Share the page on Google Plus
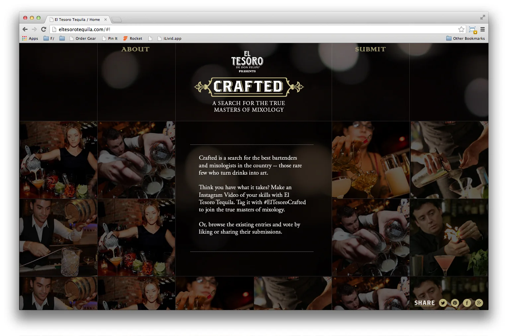Image resolution: width=507 pixels, height=336 pixels. pyautogui.click(x=479, y=303)
